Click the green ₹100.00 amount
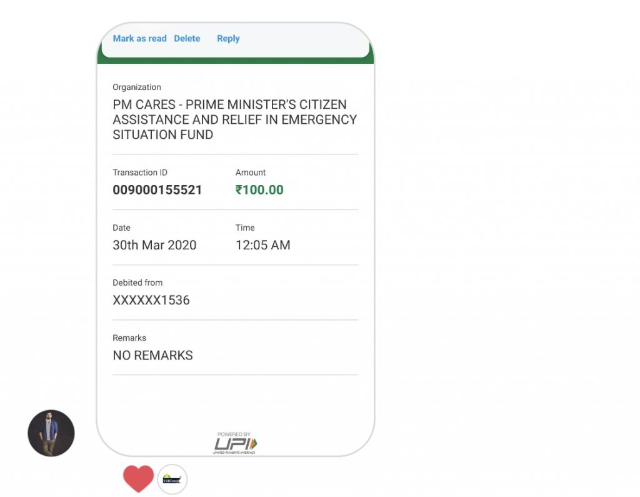Image resolution: width=640 pixels, height=497 pixels. click(259, 190)
